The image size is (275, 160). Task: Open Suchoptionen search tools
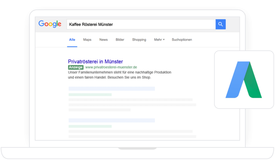click(x=182, y=40)
